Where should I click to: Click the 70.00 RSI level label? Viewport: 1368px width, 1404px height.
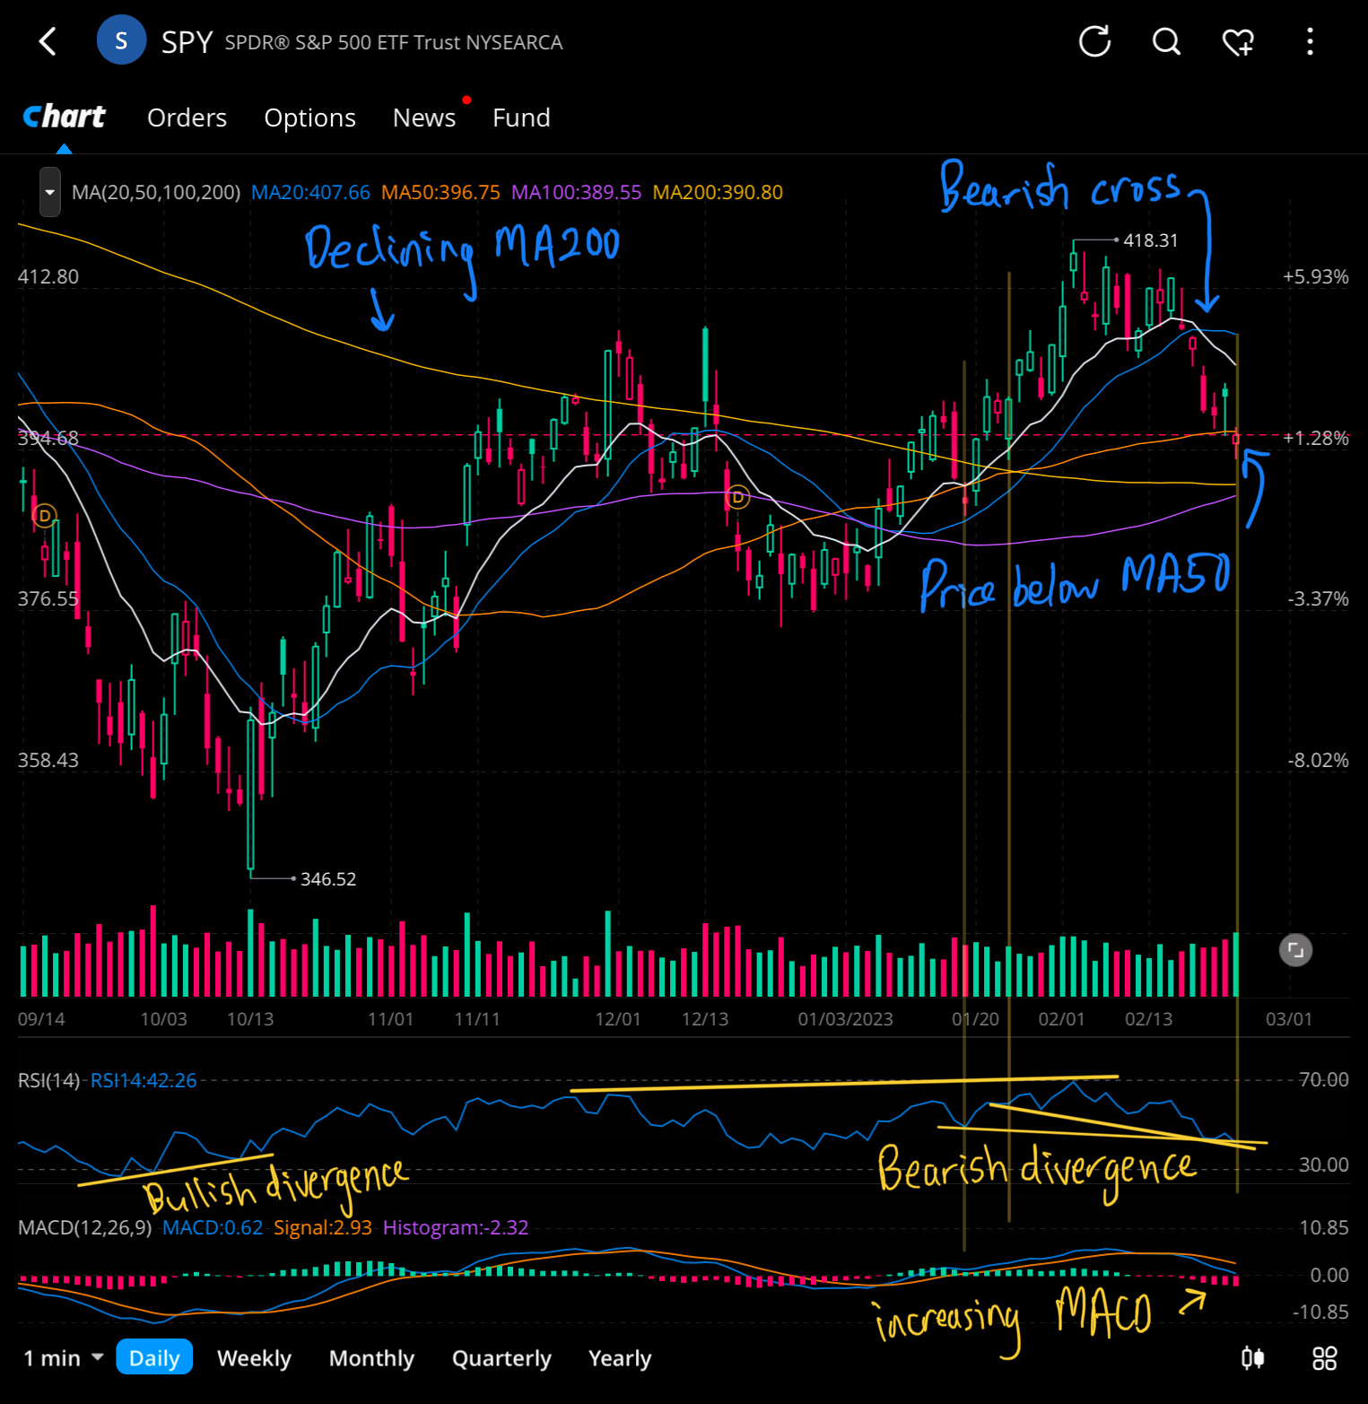1323,1079
